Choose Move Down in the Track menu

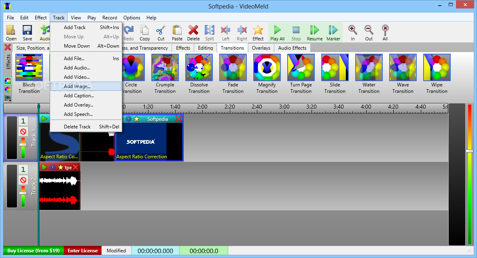click(x=86, y=46)
